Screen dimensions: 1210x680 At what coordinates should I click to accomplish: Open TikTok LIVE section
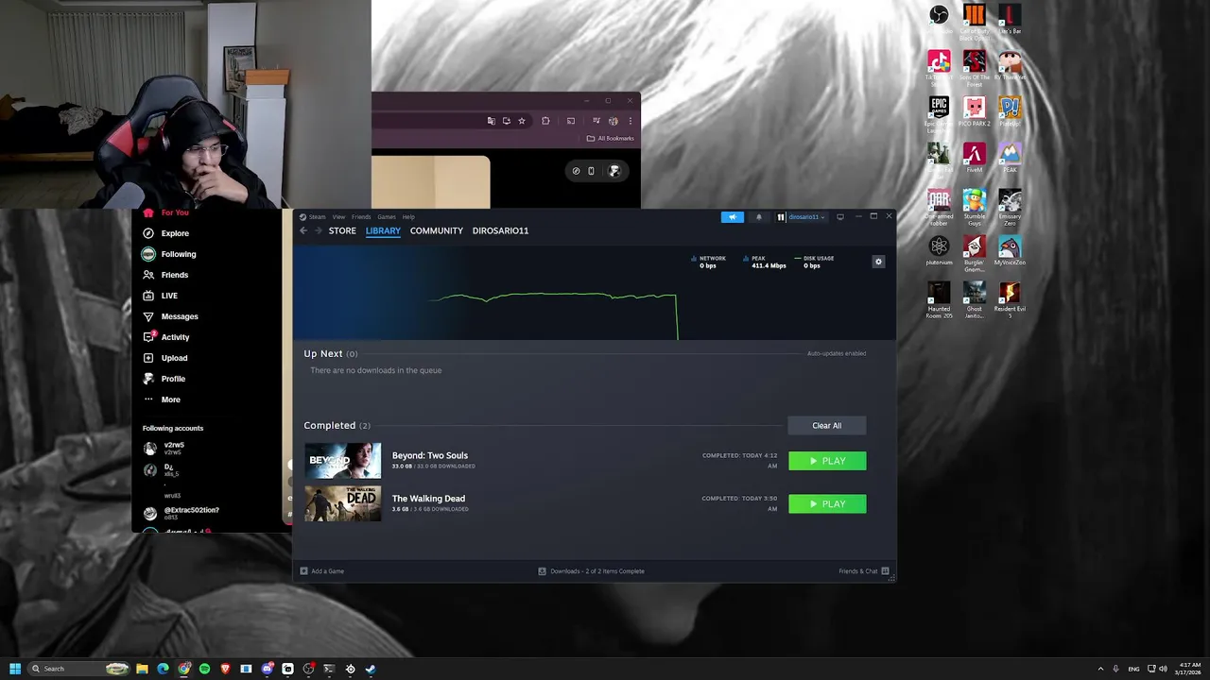(161, 296)
